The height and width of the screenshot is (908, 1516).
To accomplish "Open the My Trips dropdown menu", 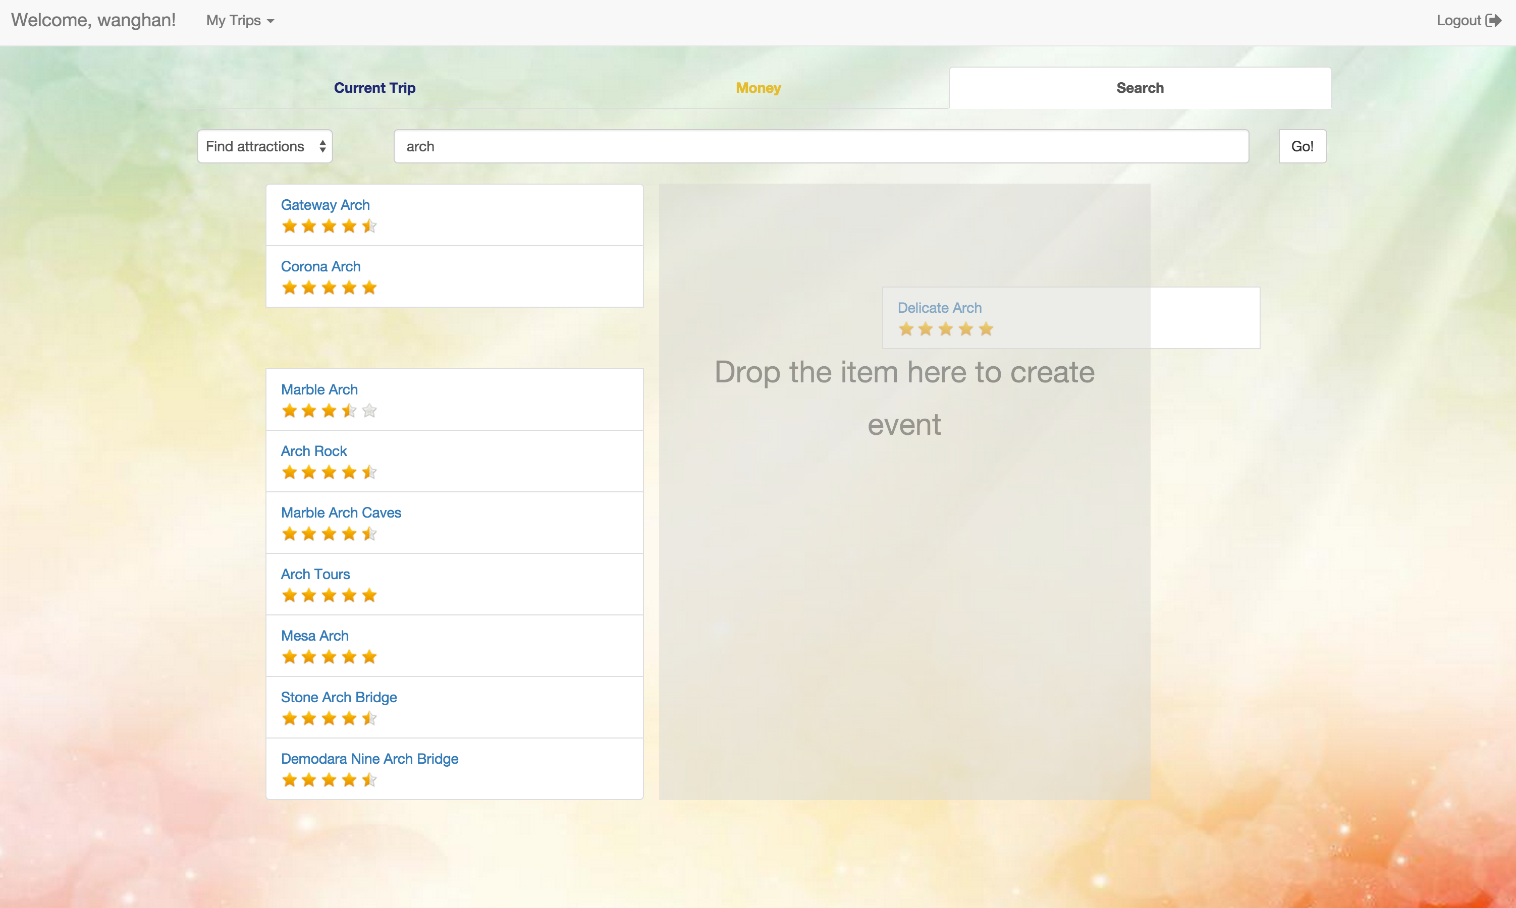I will 239,21.
